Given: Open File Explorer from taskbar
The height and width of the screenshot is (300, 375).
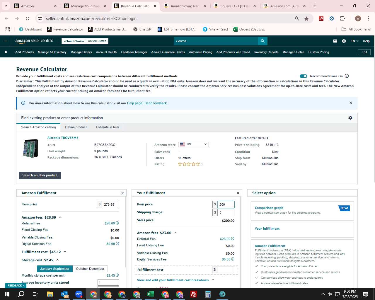Looking at the screenshot, I should pyautogui.click(x=50, y=294).
